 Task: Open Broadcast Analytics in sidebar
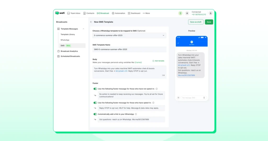69,51
